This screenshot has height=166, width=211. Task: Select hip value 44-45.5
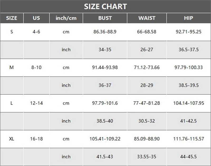pyautogui.click(x=189, y=157)
